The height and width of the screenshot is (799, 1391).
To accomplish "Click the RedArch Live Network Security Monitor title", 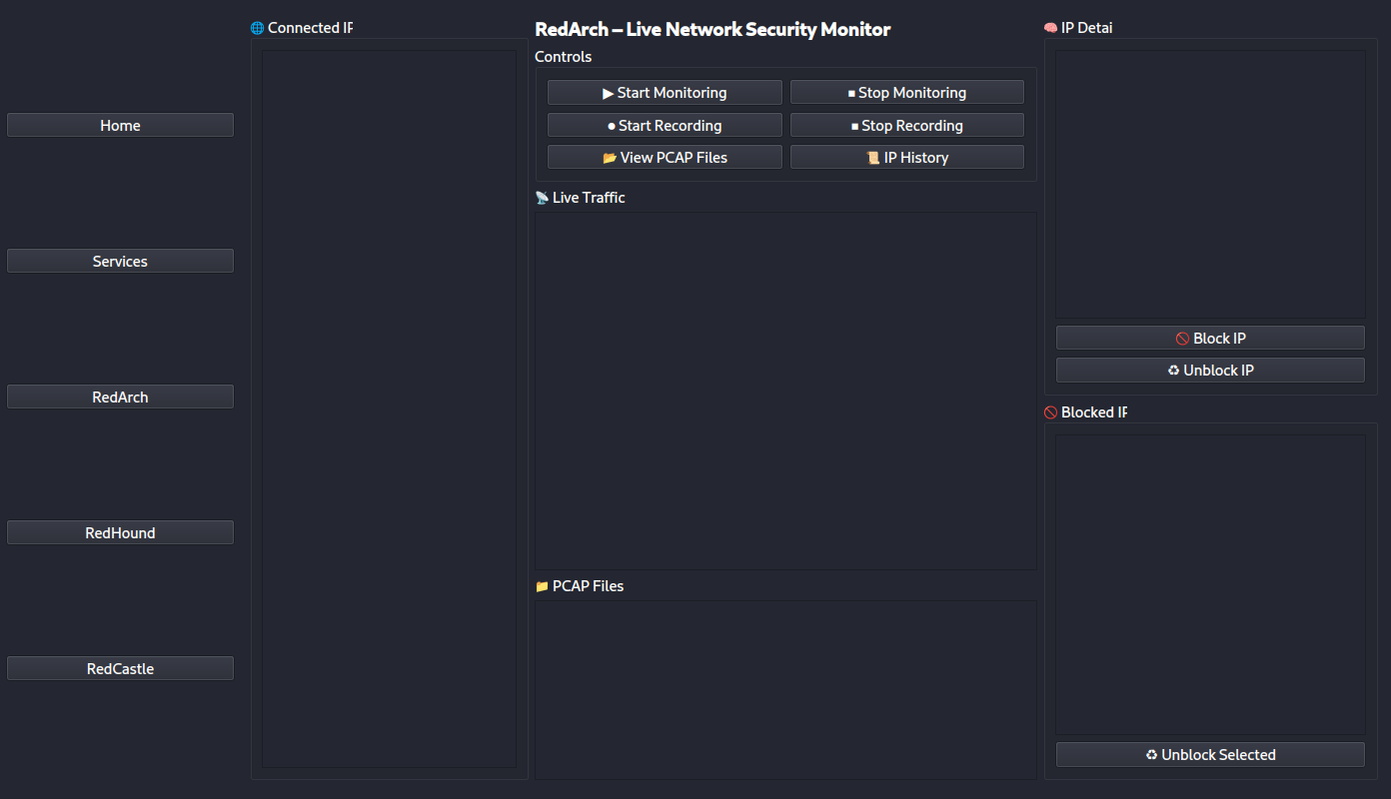I will coord(712,29).
